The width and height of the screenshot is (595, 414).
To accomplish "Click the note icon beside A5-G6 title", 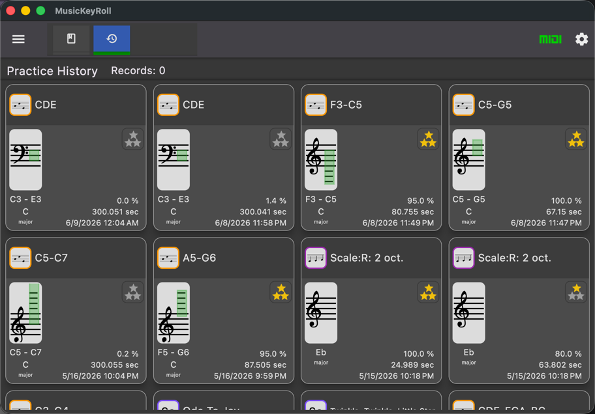I will pyautogui.click(x=168, y=258).
